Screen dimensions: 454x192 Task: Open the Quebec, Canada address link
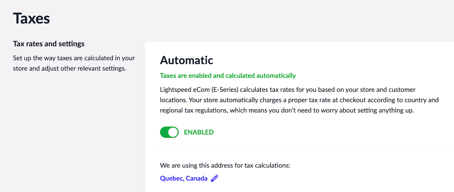(x=184, y=178)
